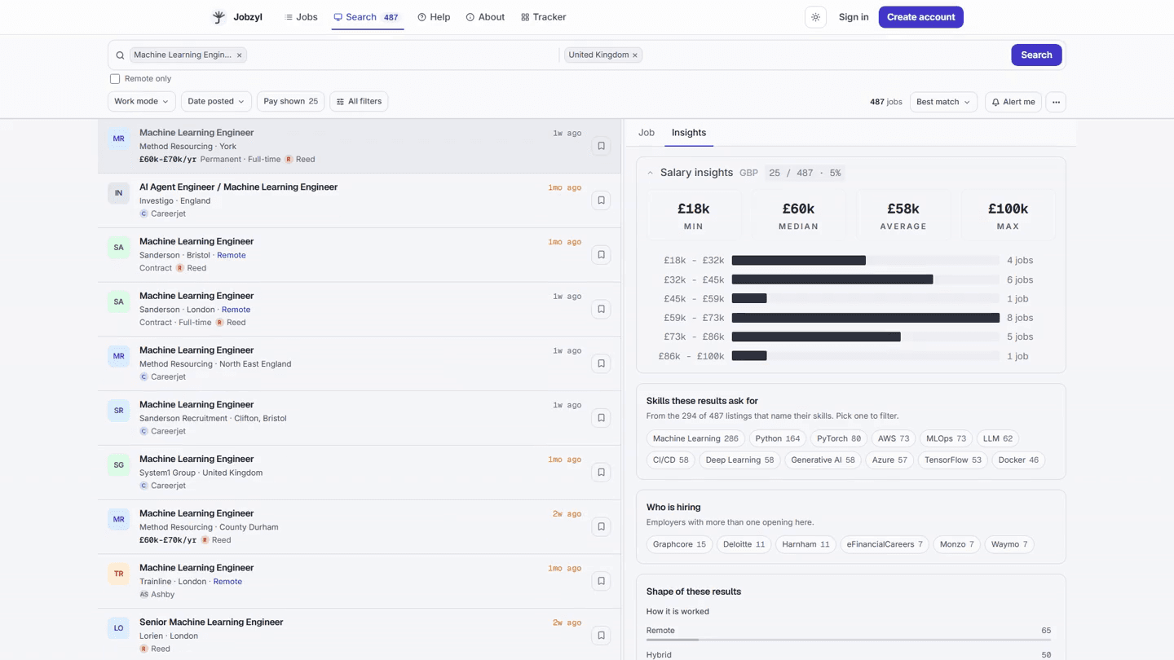Filter by Docker skill chip
The image size is (1174, 660).
1018,460
